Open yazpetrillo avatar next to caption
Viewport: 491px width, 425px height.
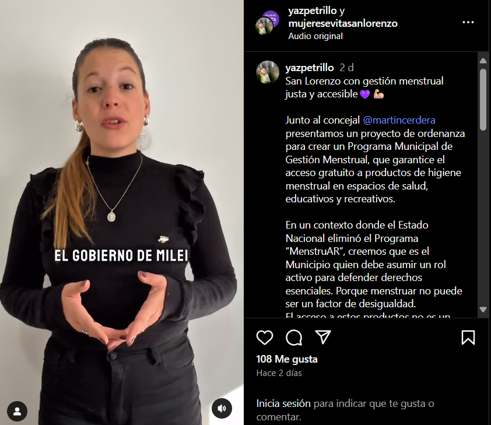pyautogui.click(x=268, y=72)
